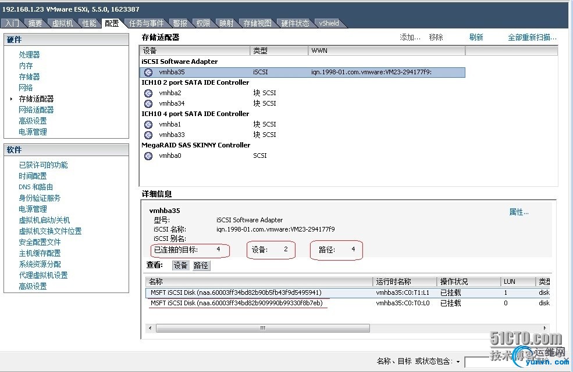Sort adapters by 设备 column header

[195, 50]
